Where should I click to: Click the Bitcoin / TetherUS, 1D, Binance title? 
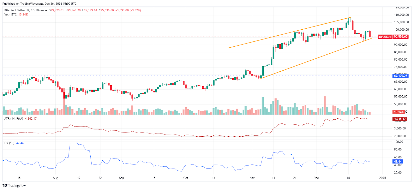26,10
